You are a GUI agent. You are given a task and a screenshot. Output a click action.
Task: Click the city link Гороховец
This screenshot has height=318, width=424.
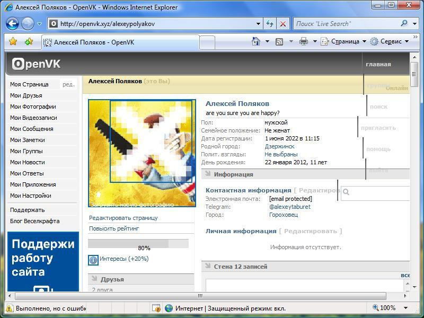284,215
